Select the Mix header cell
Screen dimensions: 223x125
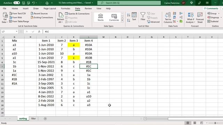(14, 41)
